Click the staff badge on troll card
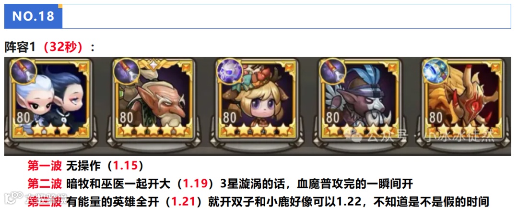Screen dimensions: 518x208 tap(333, 72)
